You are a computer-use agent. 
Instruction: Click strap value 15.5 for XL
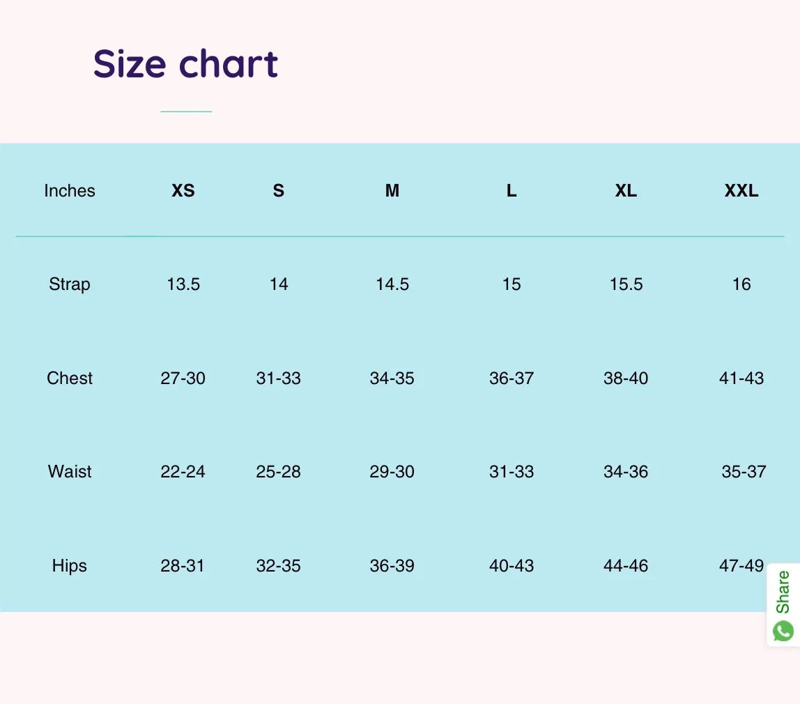[626, 284]
